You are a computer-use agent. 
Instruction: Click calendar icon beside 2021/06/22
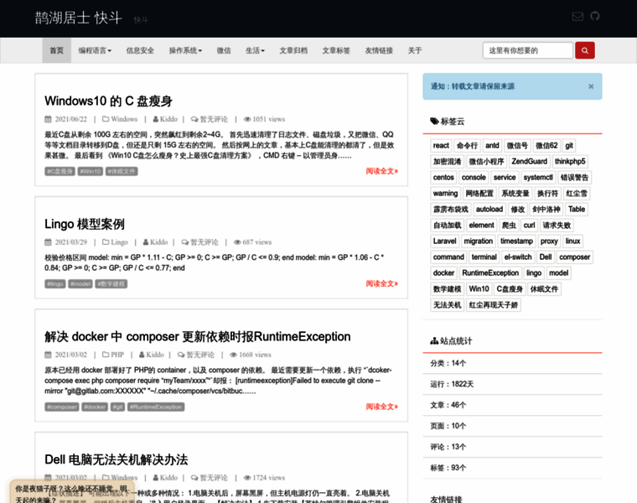(x=48, y=119)
